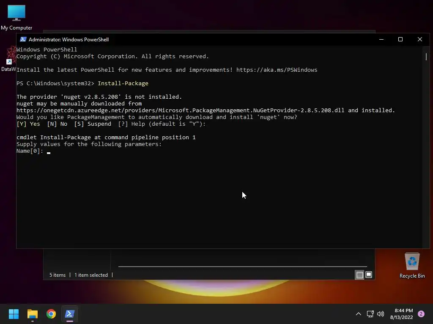433x324 pixels.
Task: Select the PowerShell taskbar icon
Action: pyautogui.click(x=70, y=314)
